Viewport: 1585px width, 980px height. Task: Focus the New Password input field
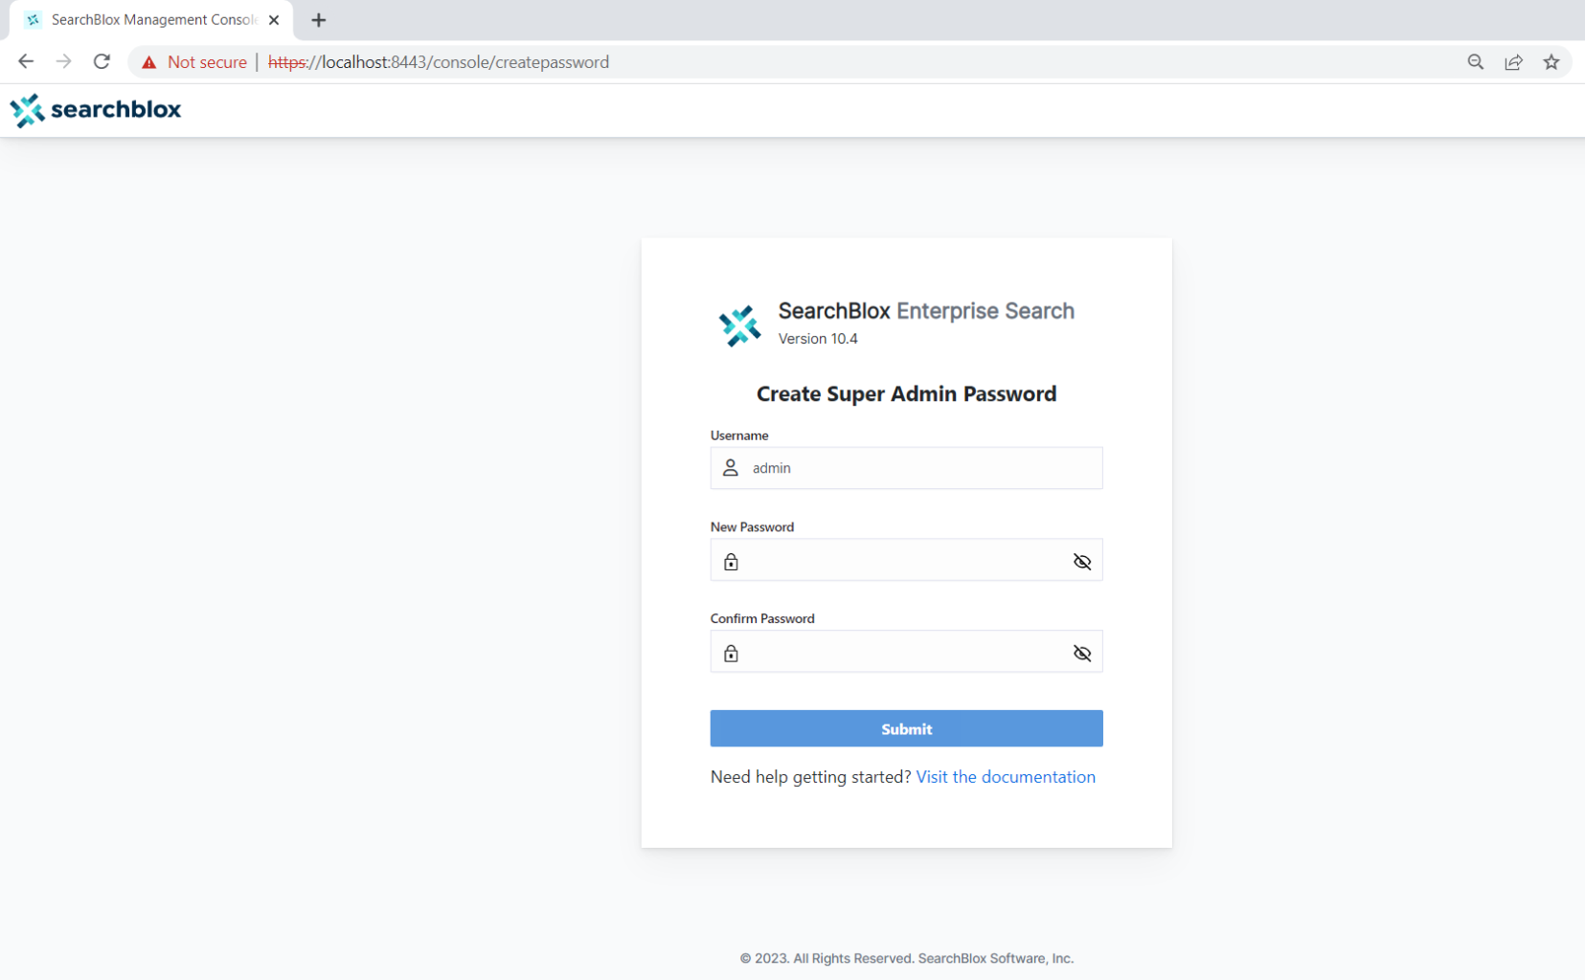coord(906,560)
